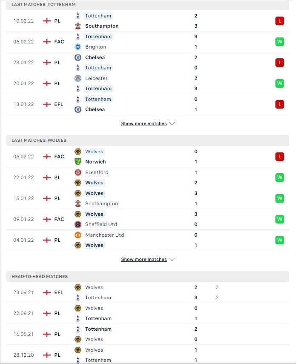
Task: Click the Norwich club crest
Action: pyautogui.click(x=78, y=162)
